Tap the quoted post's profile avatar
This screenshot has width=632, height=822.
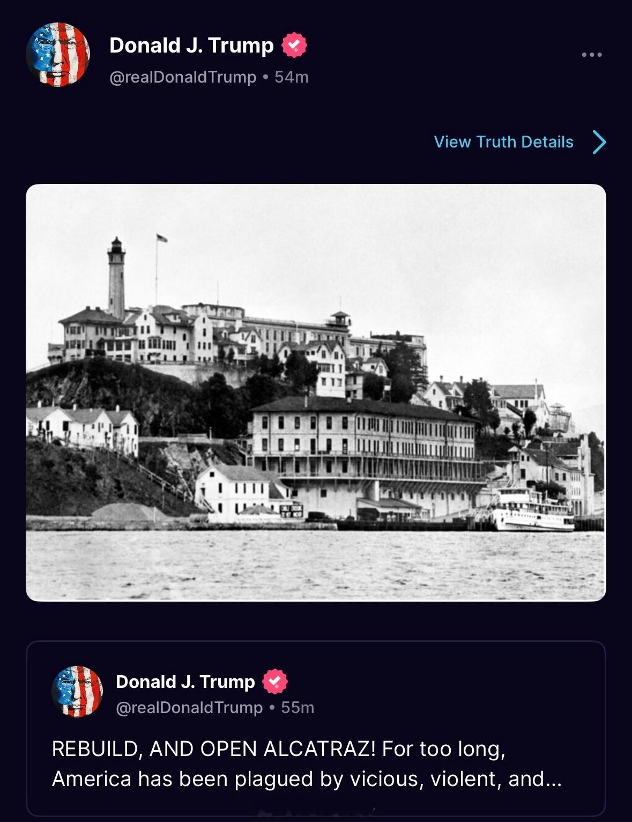(x=77, y=692)
